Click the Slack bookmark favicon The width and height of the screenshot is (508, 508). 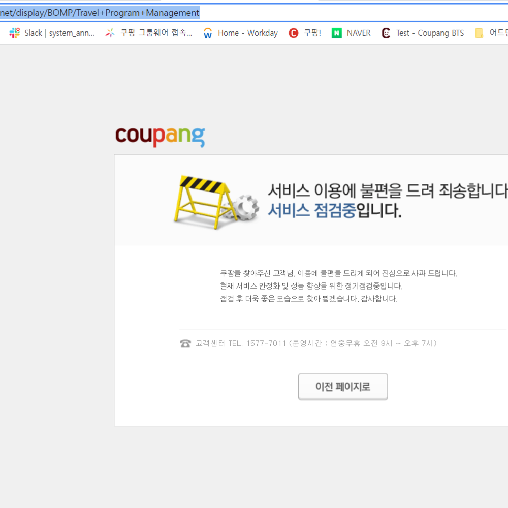(x=14, y=33)
